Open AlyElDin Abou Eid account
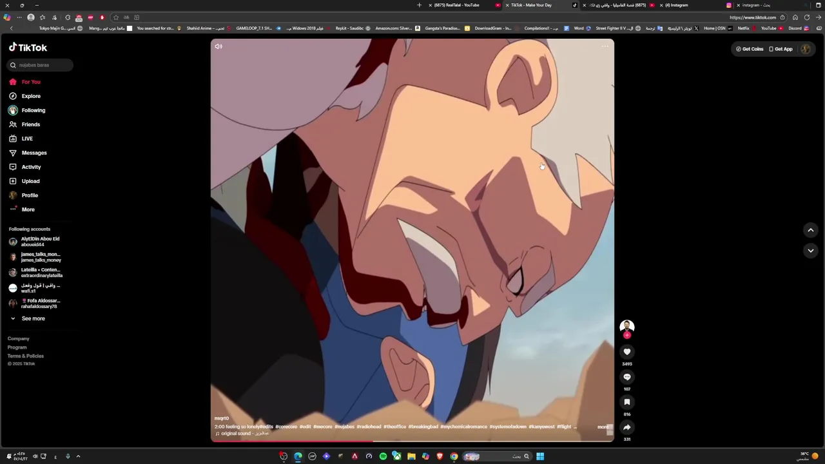 35,242
